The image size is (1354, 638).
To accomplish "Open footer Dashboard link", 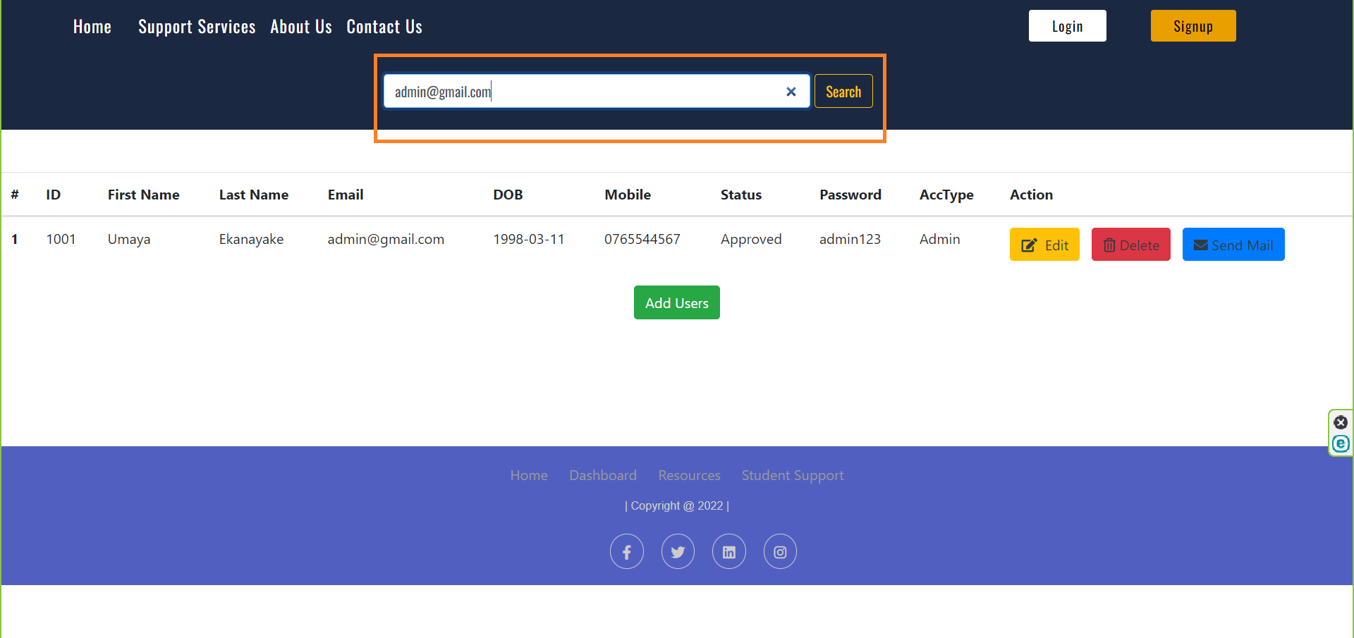I will 603,475.
